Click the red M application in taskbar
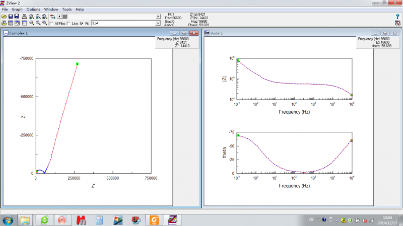This screenshot has height=226, width=403. (81, 220)
